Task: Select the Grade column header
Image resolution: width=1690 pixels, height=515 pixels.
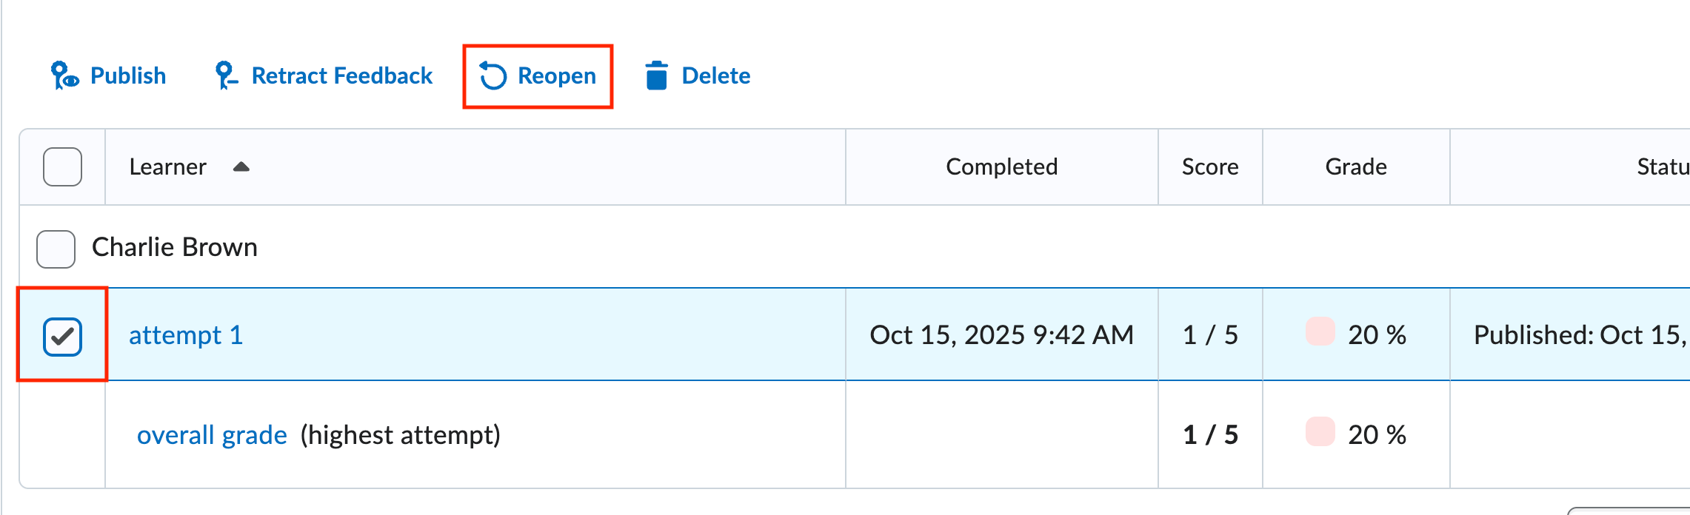Action: [x=1355, y=166]
